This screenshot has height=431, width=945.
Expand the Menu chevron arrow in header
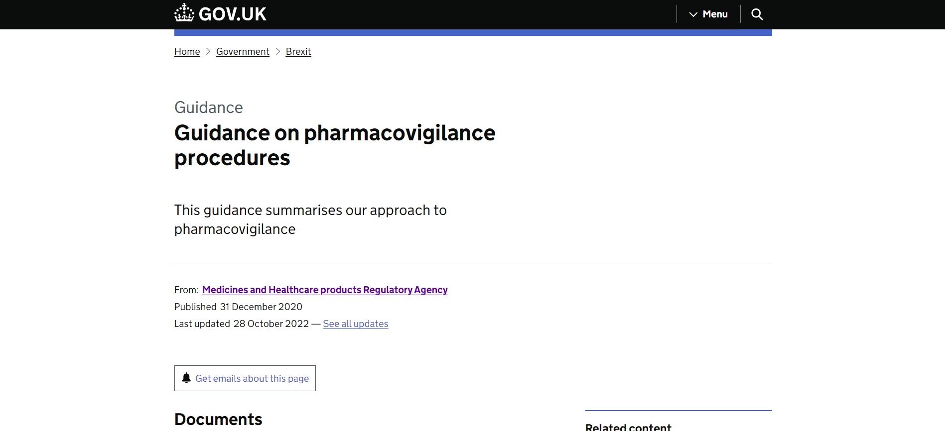point(693,14)
